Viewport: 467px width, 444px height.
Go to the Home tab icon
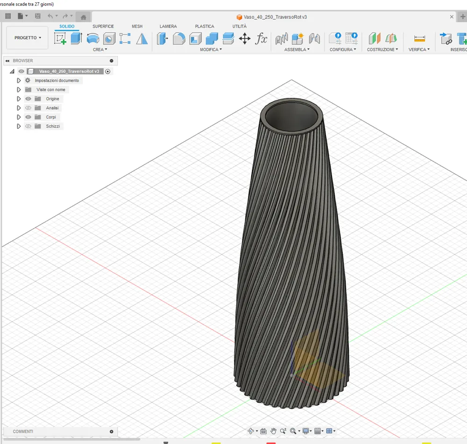click(84, 17)
